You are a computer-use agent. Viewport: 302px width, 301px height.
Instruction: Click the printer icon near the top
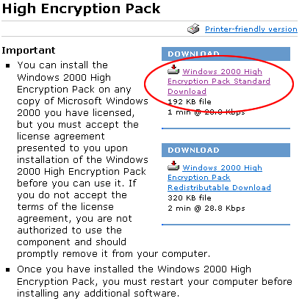coord(193,29)
